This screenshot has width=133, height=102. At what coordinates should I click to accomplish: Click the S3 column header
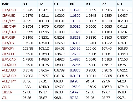point(25,4)
